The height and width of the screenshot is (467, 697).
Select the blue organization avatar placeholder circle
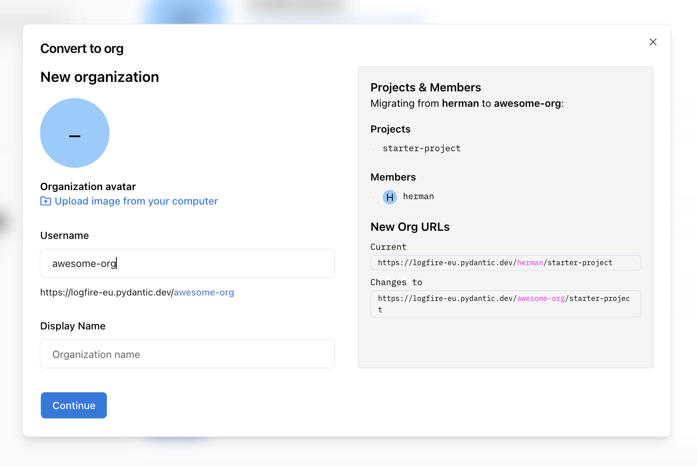coord(75,133)
